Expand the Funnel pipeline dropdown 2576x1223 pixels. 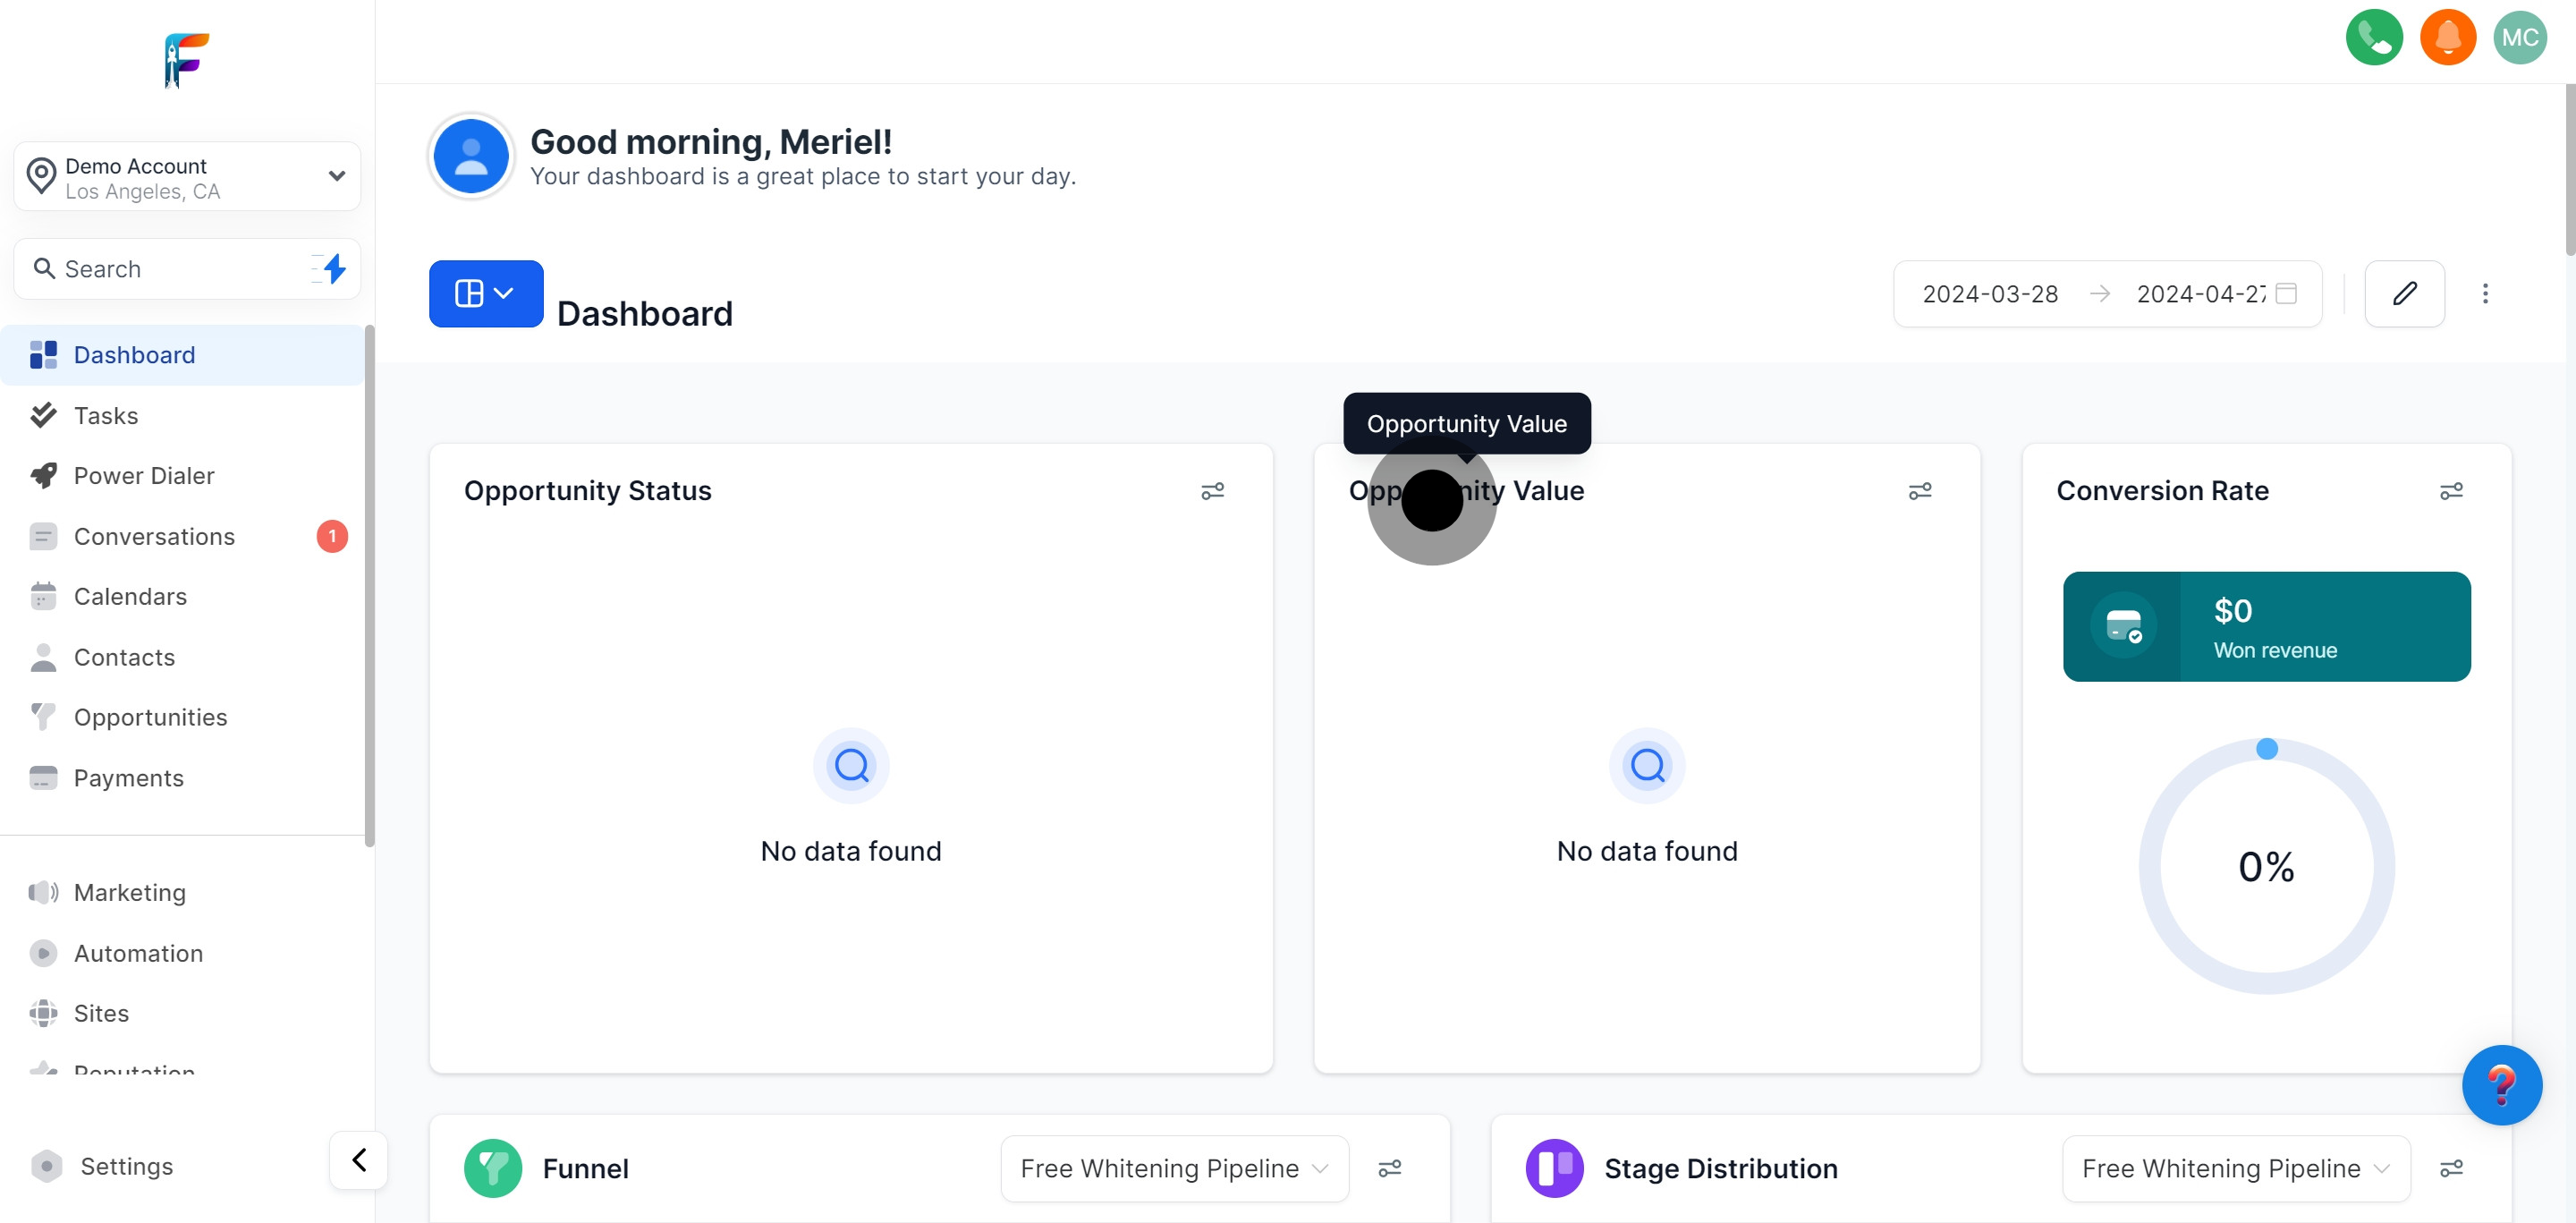1174,1168
